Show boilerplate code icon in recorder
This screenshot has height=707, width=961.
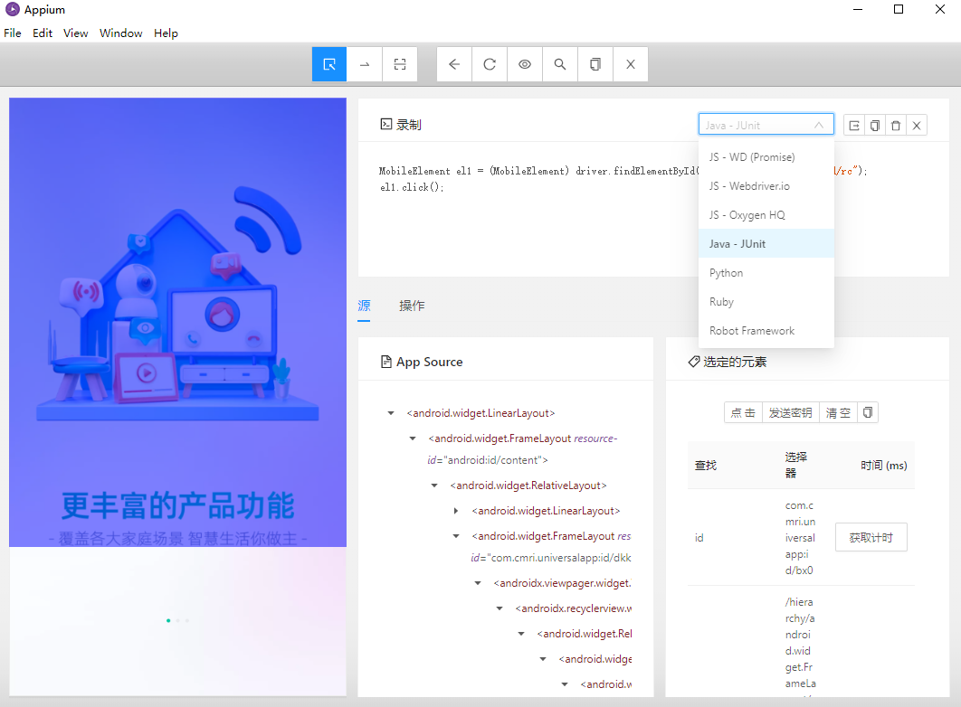tap(854, 126)
